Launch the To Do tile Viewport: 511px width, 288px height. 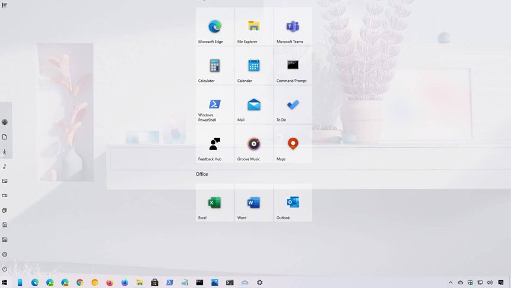tap(293, 105)
